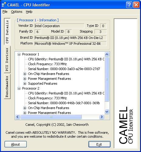The height and width of the screenshot is (152, 141).
Task: Click the About button
Action: tap(15, 144)
